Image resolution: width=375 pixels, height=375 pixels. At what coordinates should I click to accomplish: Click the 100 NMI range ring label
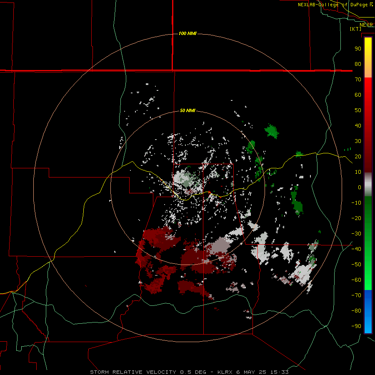188,33
